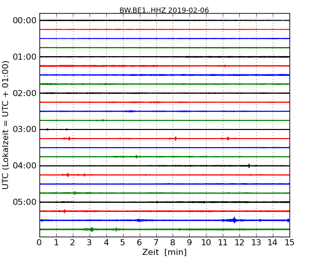
Task: Select the 03:00 time label
Action: (25, 129)
